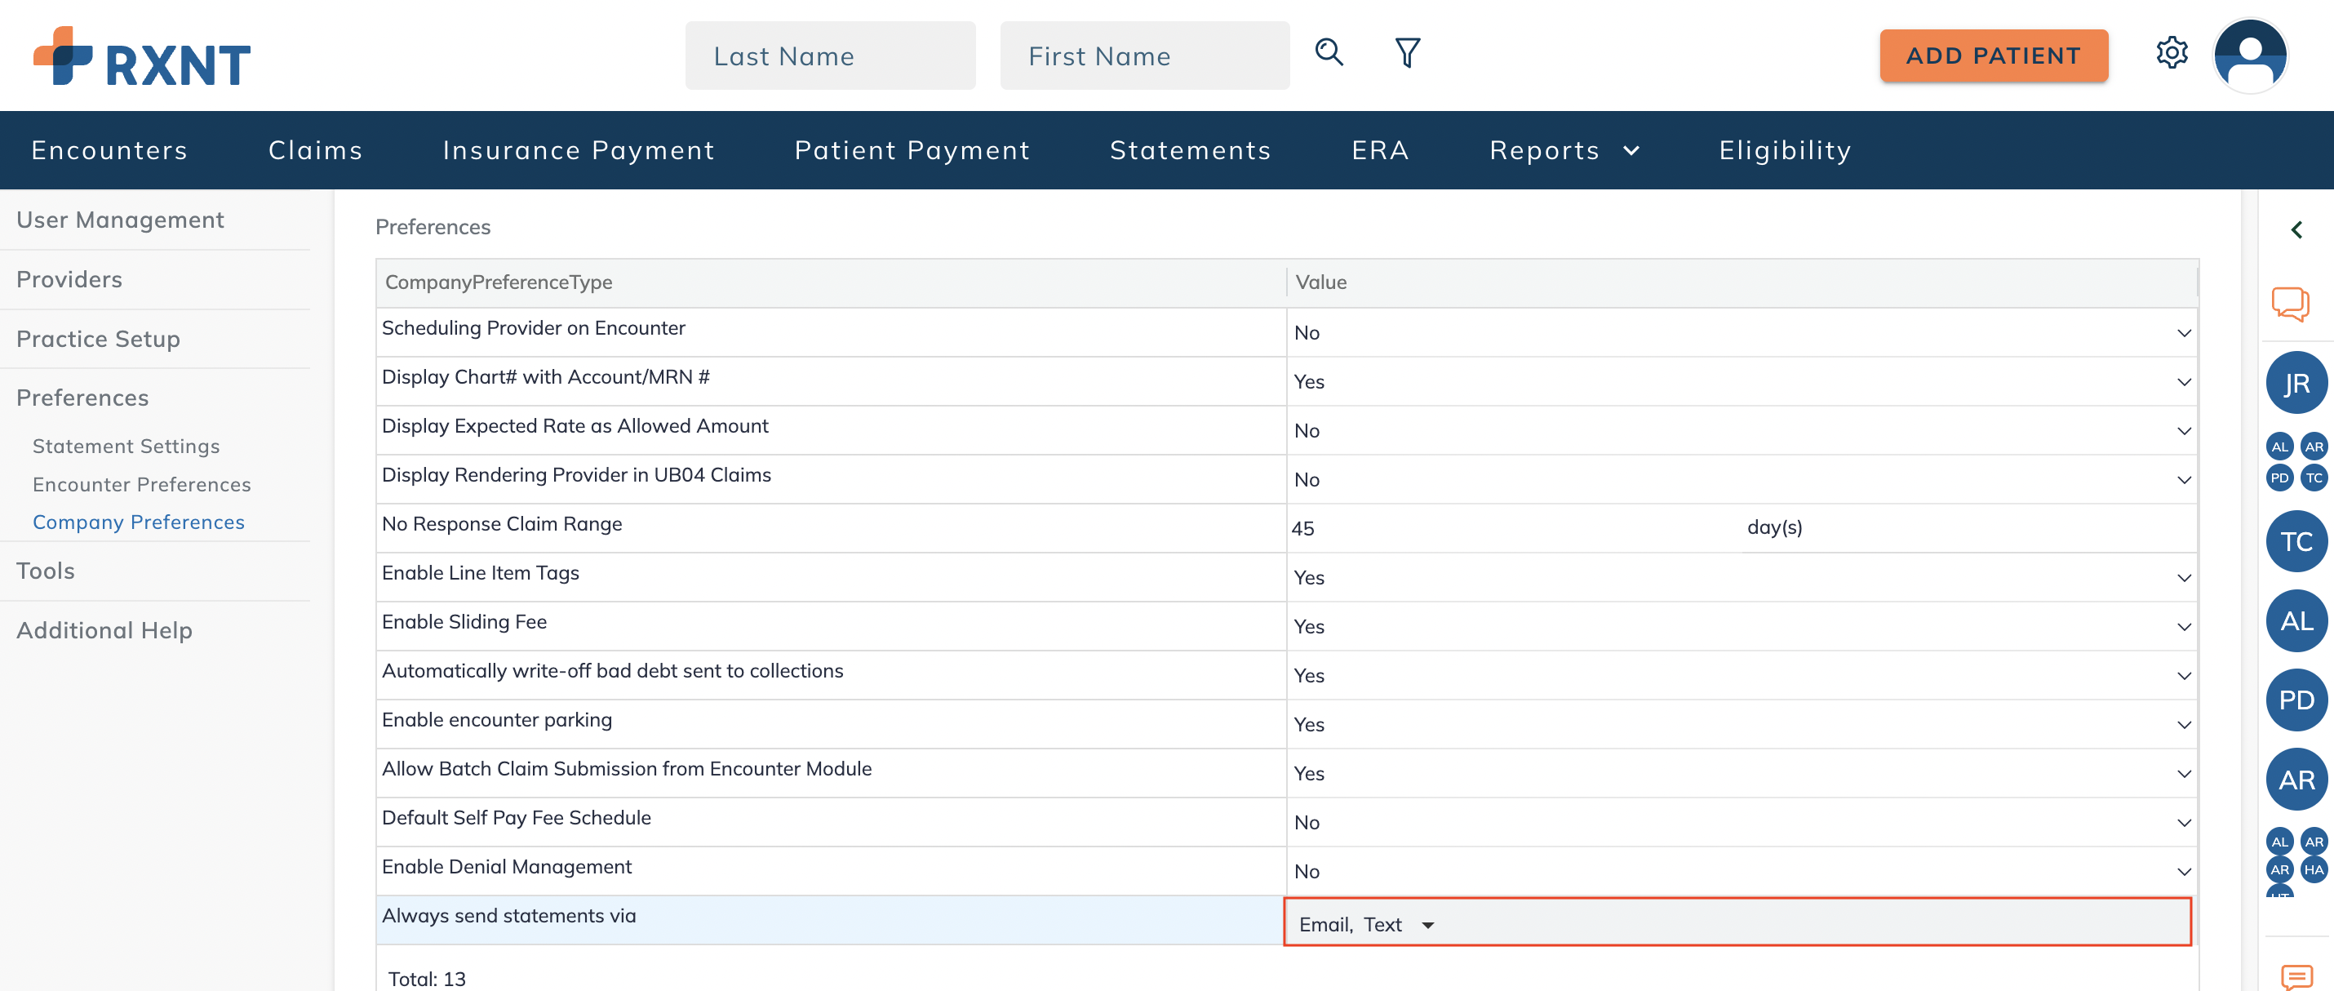Open Statement Settings sub-item
This screenshot has width=2334, height=991.
[126, 446]
